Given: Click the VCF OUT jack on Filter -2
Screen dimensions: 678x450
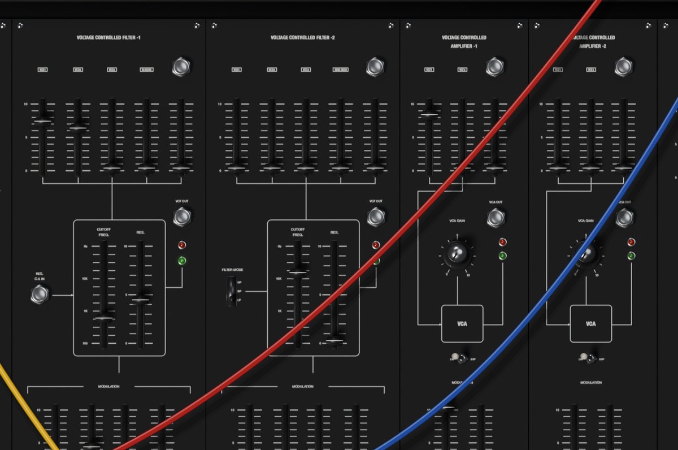Looking at the screenshot, I should (375, 217).
